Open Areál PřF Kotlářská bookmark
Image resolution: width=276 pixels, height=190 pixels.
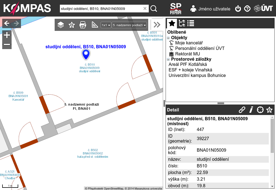click(188, 64)
